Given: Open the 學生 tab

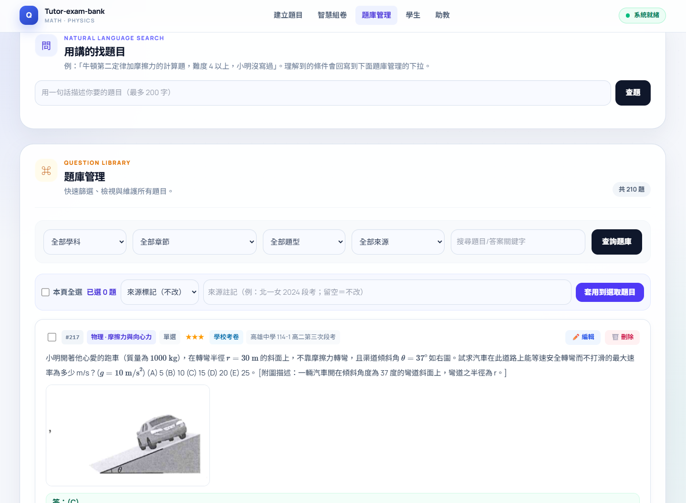Looking at the screenshot, I should (413, 15).
